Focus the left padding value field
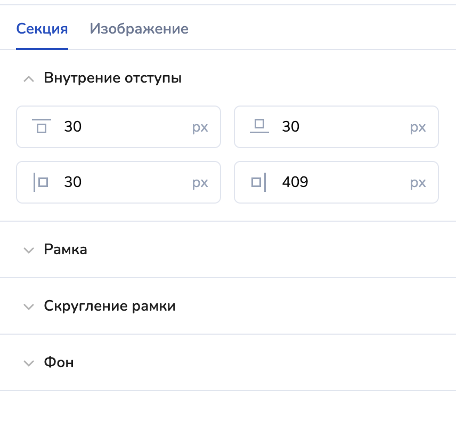 click(123, 182)
